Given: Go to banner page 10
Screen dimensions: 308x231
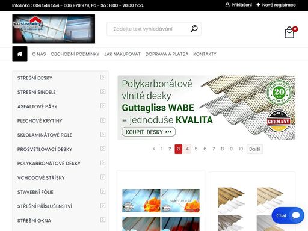Looking at the screenshot, I should coord(241,149).
